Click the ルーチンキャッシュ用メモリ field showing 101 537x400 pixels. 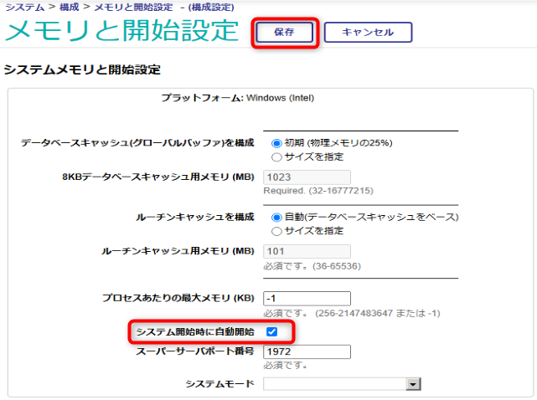coord(307,251)
